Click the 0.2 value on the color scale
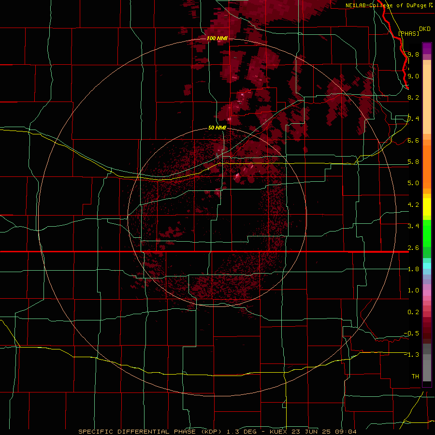Viewport: 435px width, 435px height. point(413,312)
